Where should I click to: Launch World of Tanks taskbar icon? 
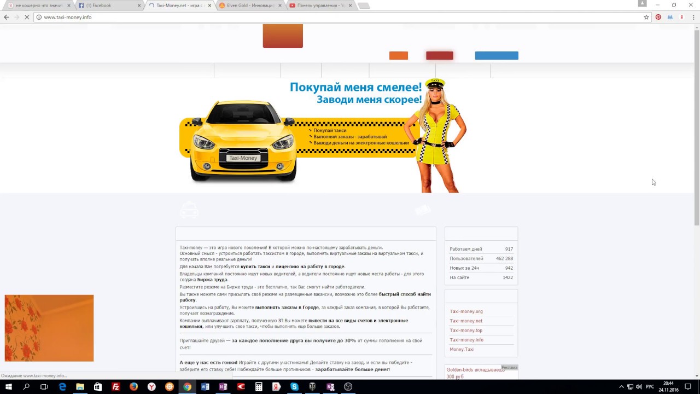pyautogui.click(x=312, y=387)
